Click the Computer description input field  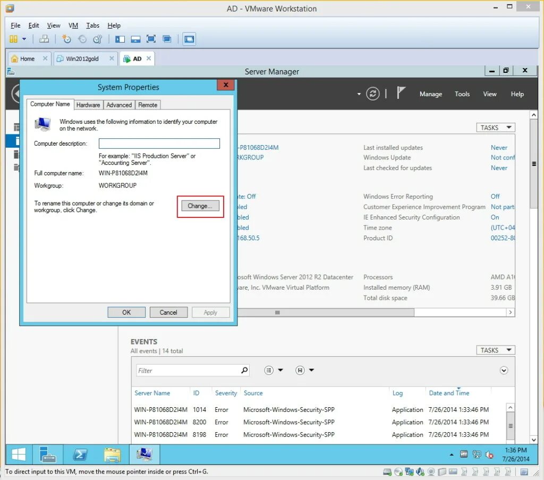(x=159, y=143)
